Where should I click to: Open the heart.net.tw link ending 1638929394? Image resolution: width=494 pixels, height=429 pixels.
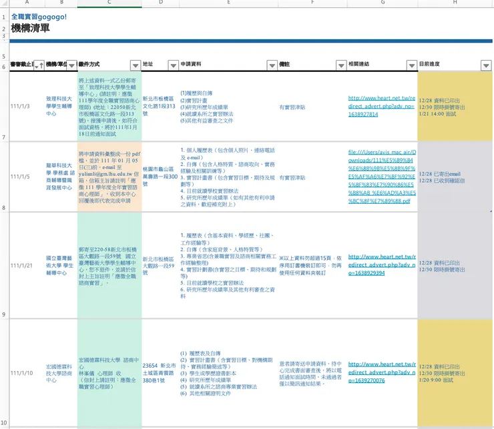click(x=382, y=265)
